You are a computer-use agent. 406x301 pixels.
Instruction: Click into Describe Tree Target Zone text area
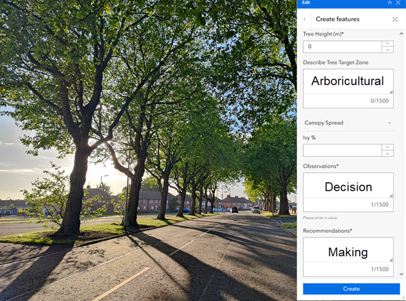347,82
